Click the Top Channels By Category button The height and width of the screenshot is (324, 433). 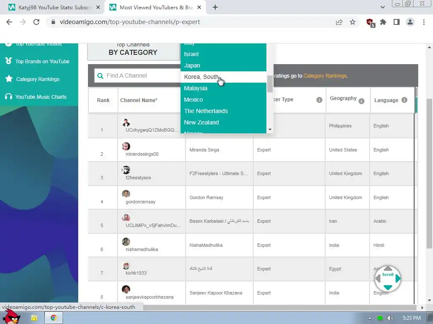pos(133,51)
